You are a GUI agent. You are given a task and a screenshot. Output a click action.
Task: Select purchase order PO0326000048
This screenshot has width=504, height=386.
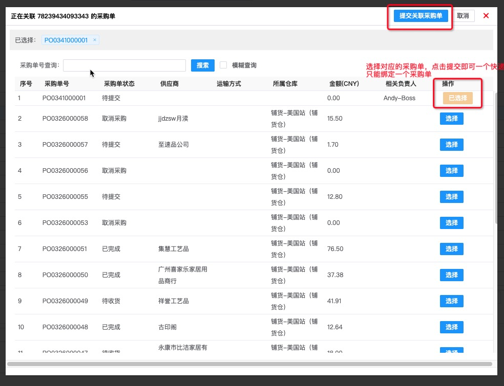pyautogui.click(x=452, y=327)
